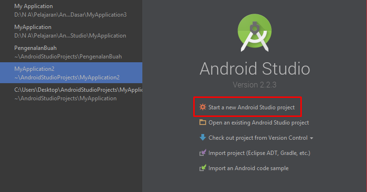Import an Android code sample

[248, 168]
